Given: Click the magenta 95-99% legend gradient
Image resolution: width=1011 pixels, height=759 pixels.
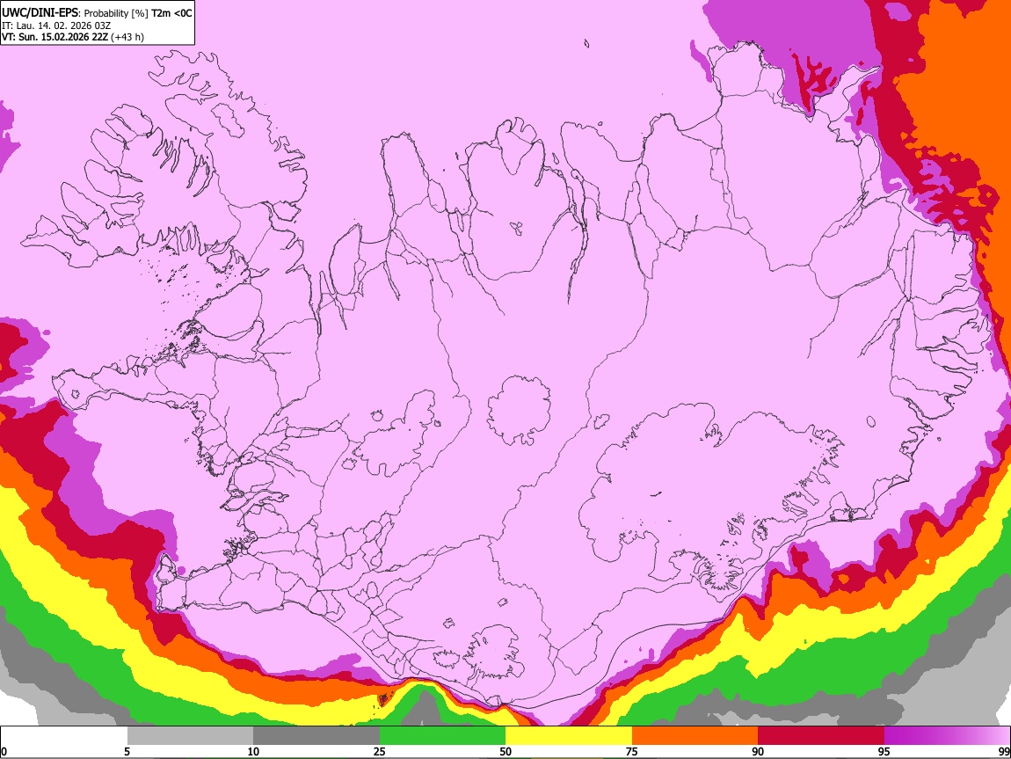Looking at the screenshot, I should click(x=947, y=736).
